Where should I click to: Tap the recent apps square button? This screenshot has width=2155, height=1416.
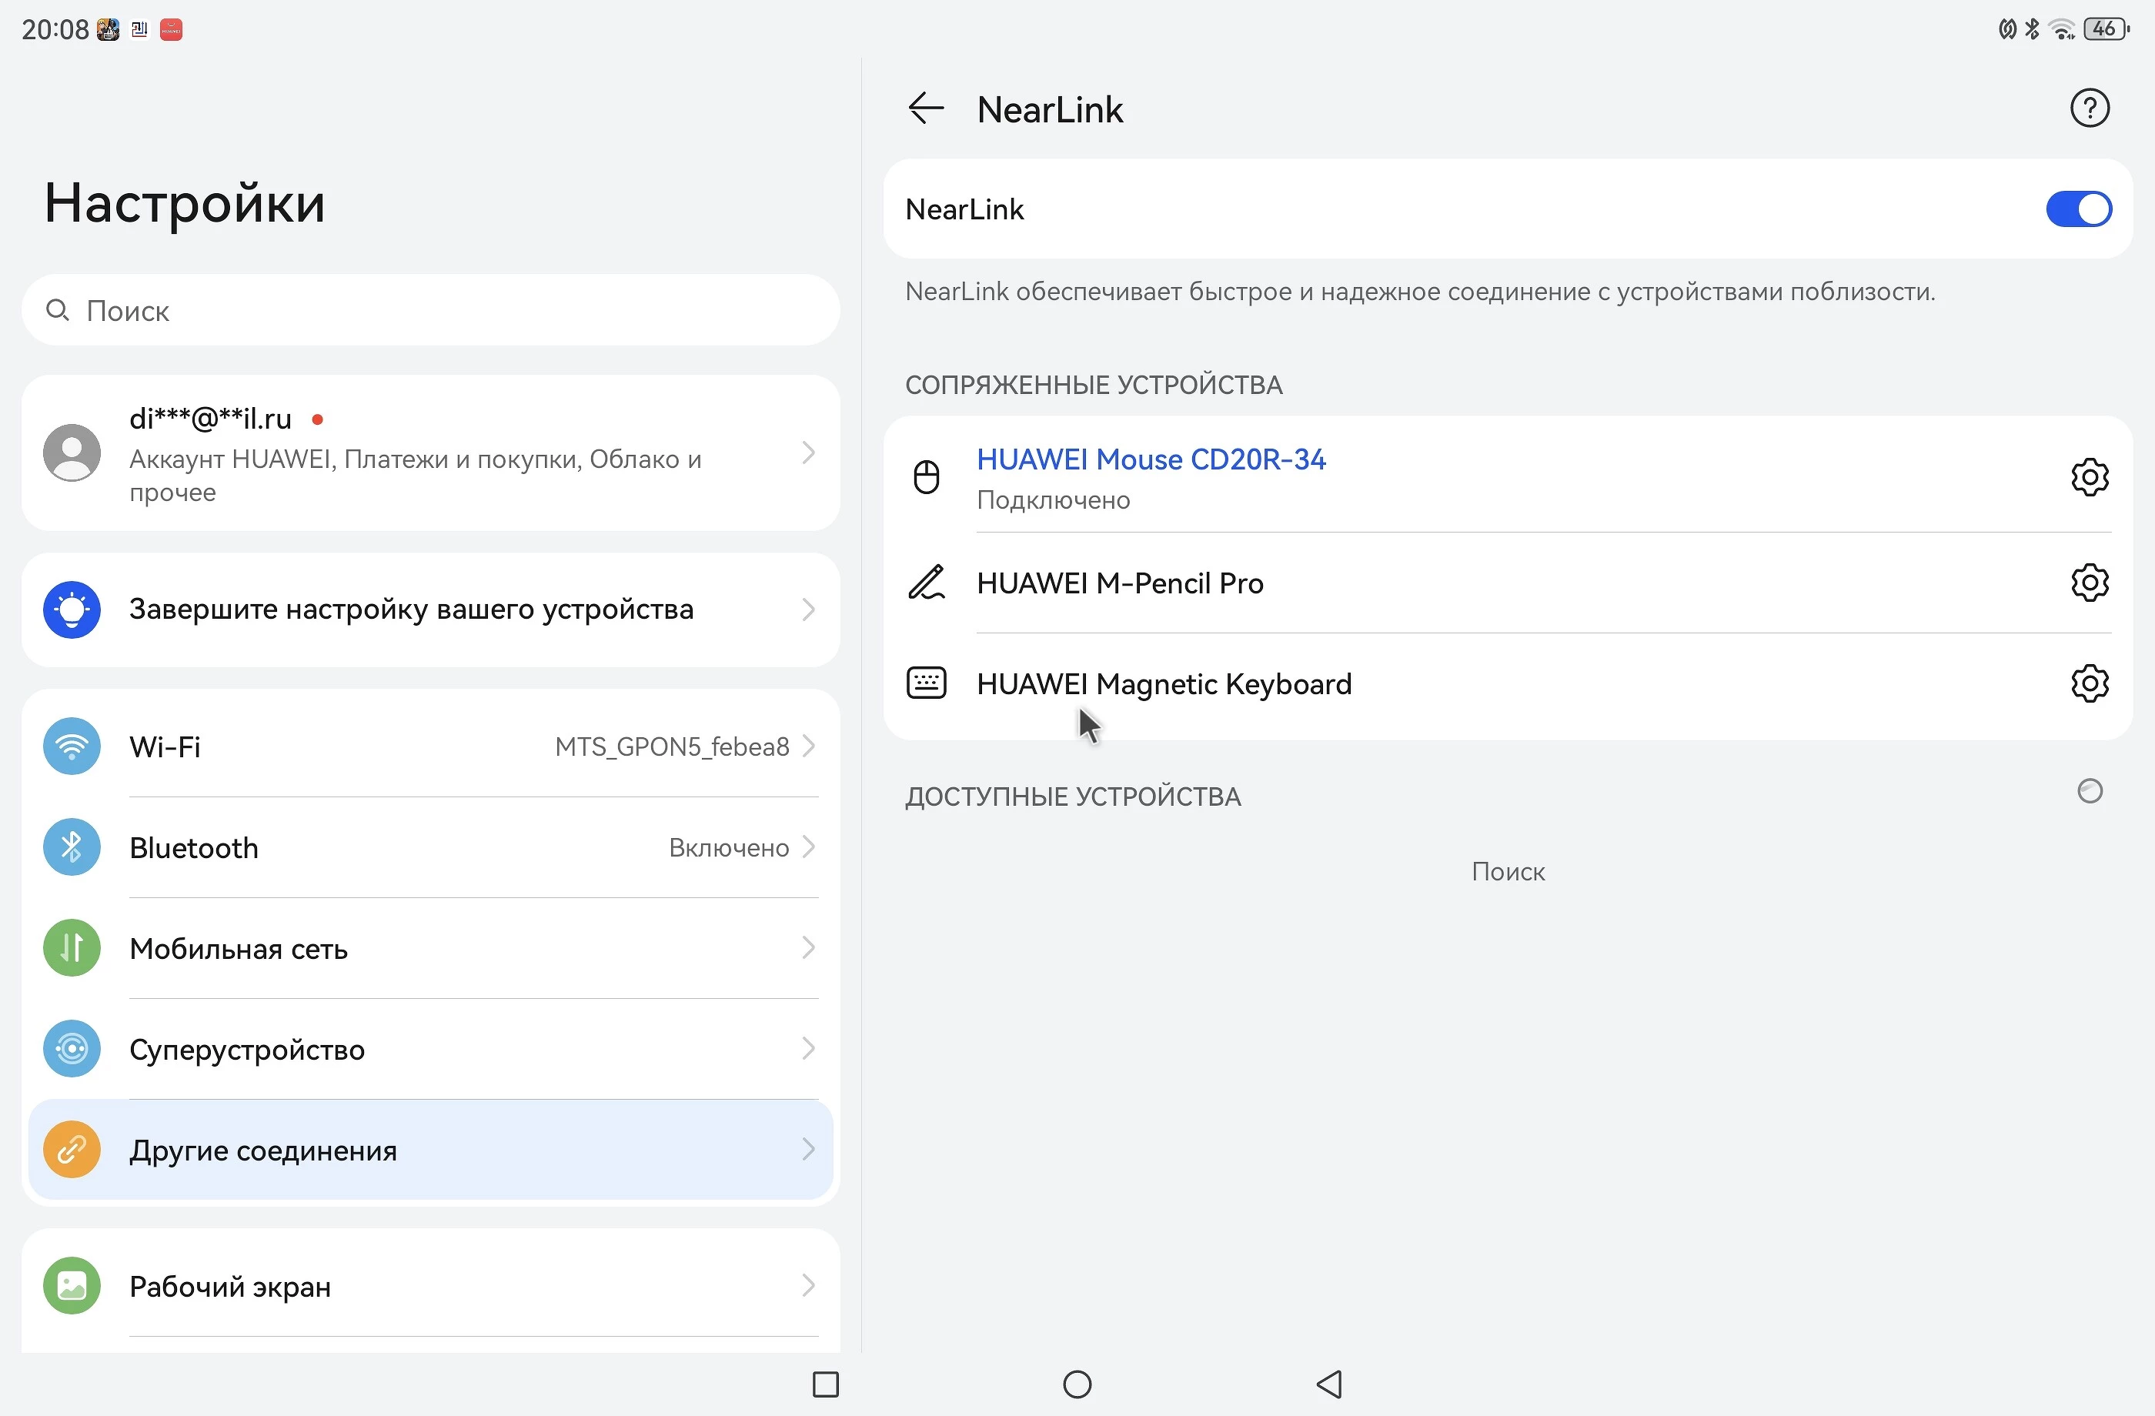click(x=825, y=1384)
